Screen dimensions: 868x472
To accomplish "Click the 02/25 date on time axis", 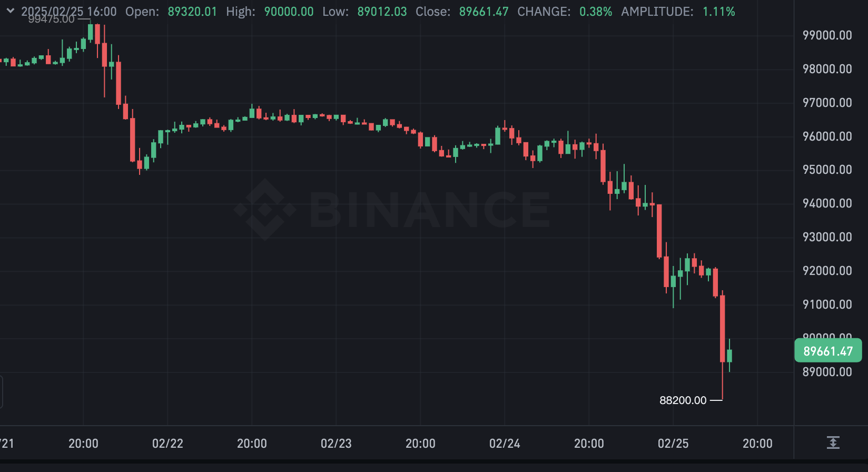I will coord(673,444).
